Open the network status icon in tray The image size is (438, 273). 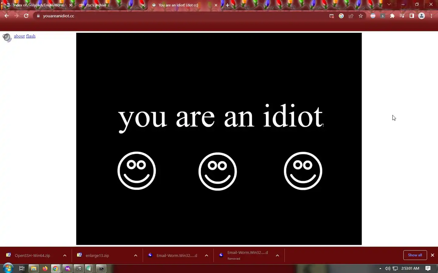(x=395, y=268)
